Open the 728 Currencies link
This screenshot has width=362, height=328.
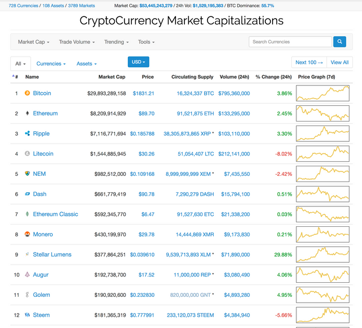pyautogui.click(x=23, y=6)
